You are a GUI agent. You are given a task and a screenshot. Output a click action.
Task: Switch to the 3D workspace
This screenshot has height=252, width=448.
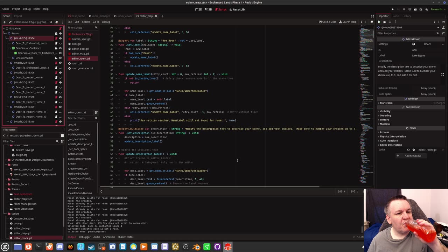[209, 9]
